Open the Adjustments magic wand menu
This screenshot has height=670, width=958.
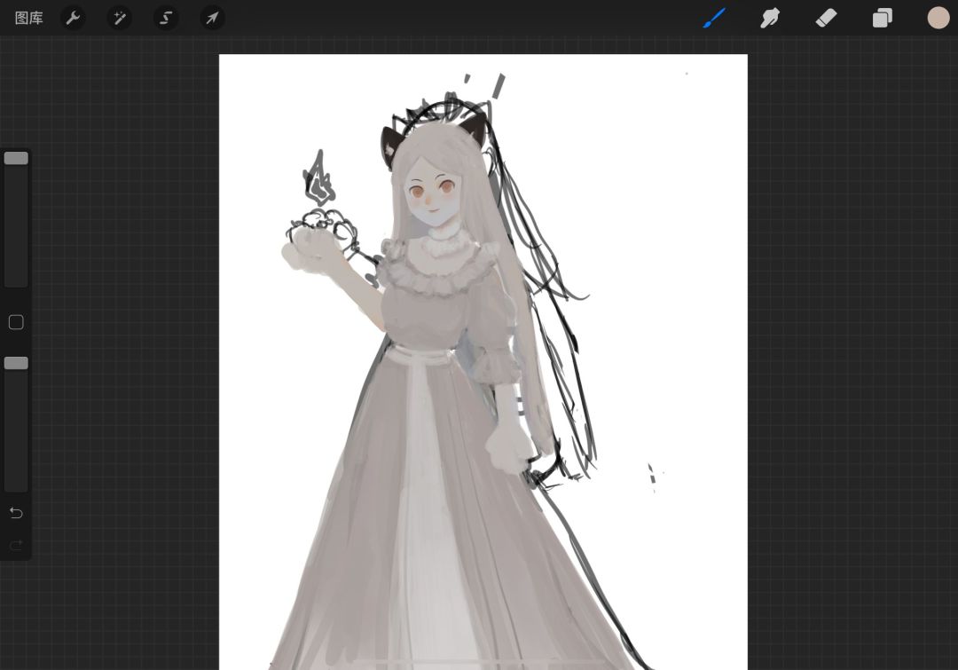[119, 18]
